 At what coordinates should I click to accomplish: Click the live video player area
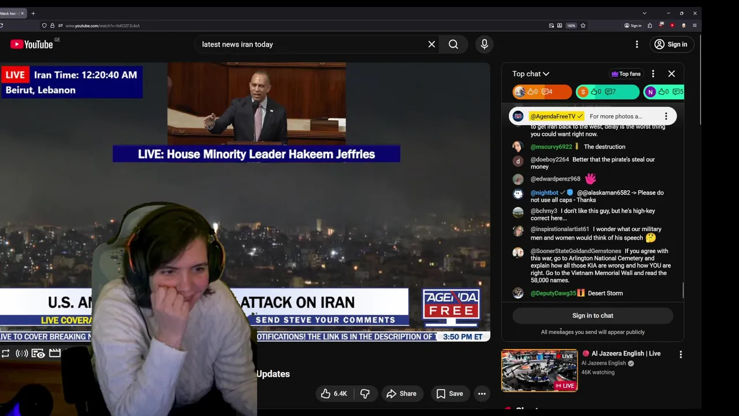[x=245, y=202]
